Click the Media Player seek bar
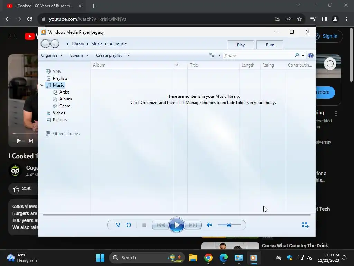 pos(177,215)
